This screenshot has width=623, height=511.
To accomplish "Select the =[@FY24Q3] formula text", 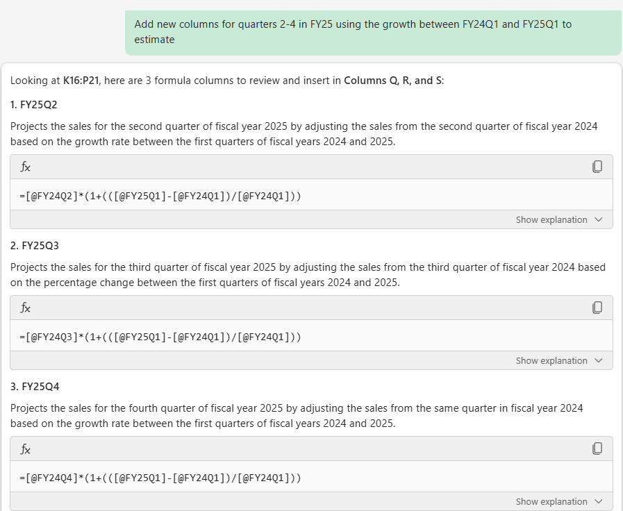I will point(160,337).
